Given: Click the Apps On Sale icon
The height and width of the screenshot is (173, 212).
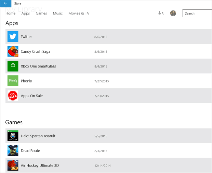Looking at the screenshot, I should click(x=13, y=96).
